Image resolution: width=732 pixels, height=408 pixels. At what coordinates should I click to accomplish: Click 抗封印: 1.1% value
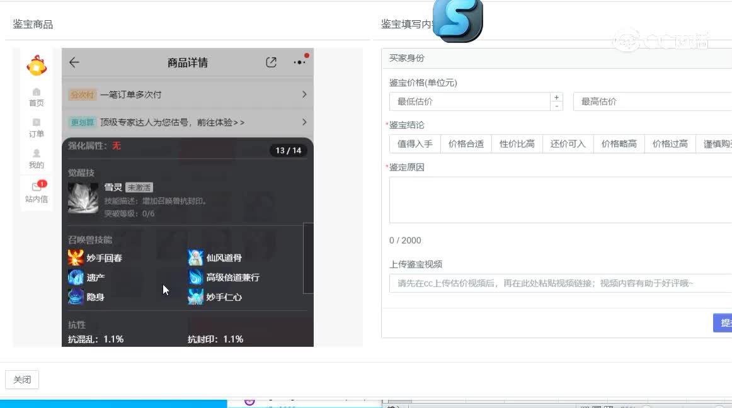215,339
